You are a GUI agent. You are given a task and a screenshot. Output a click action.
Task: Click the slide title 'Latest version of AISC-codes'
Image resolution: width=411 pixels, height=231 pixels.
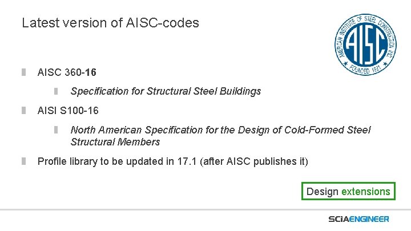click(110, 23)
